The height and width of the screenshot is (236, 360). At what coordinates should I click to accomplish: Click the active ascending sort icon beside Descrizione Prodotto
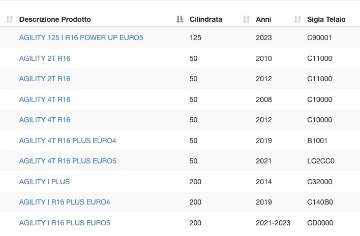pyautogui.click(x=180, y=19)
